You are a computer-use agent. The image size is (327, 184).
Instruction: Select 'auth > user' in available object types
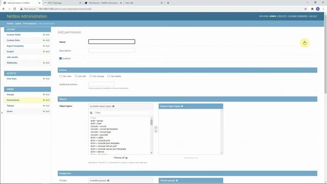tap(96, 124)
